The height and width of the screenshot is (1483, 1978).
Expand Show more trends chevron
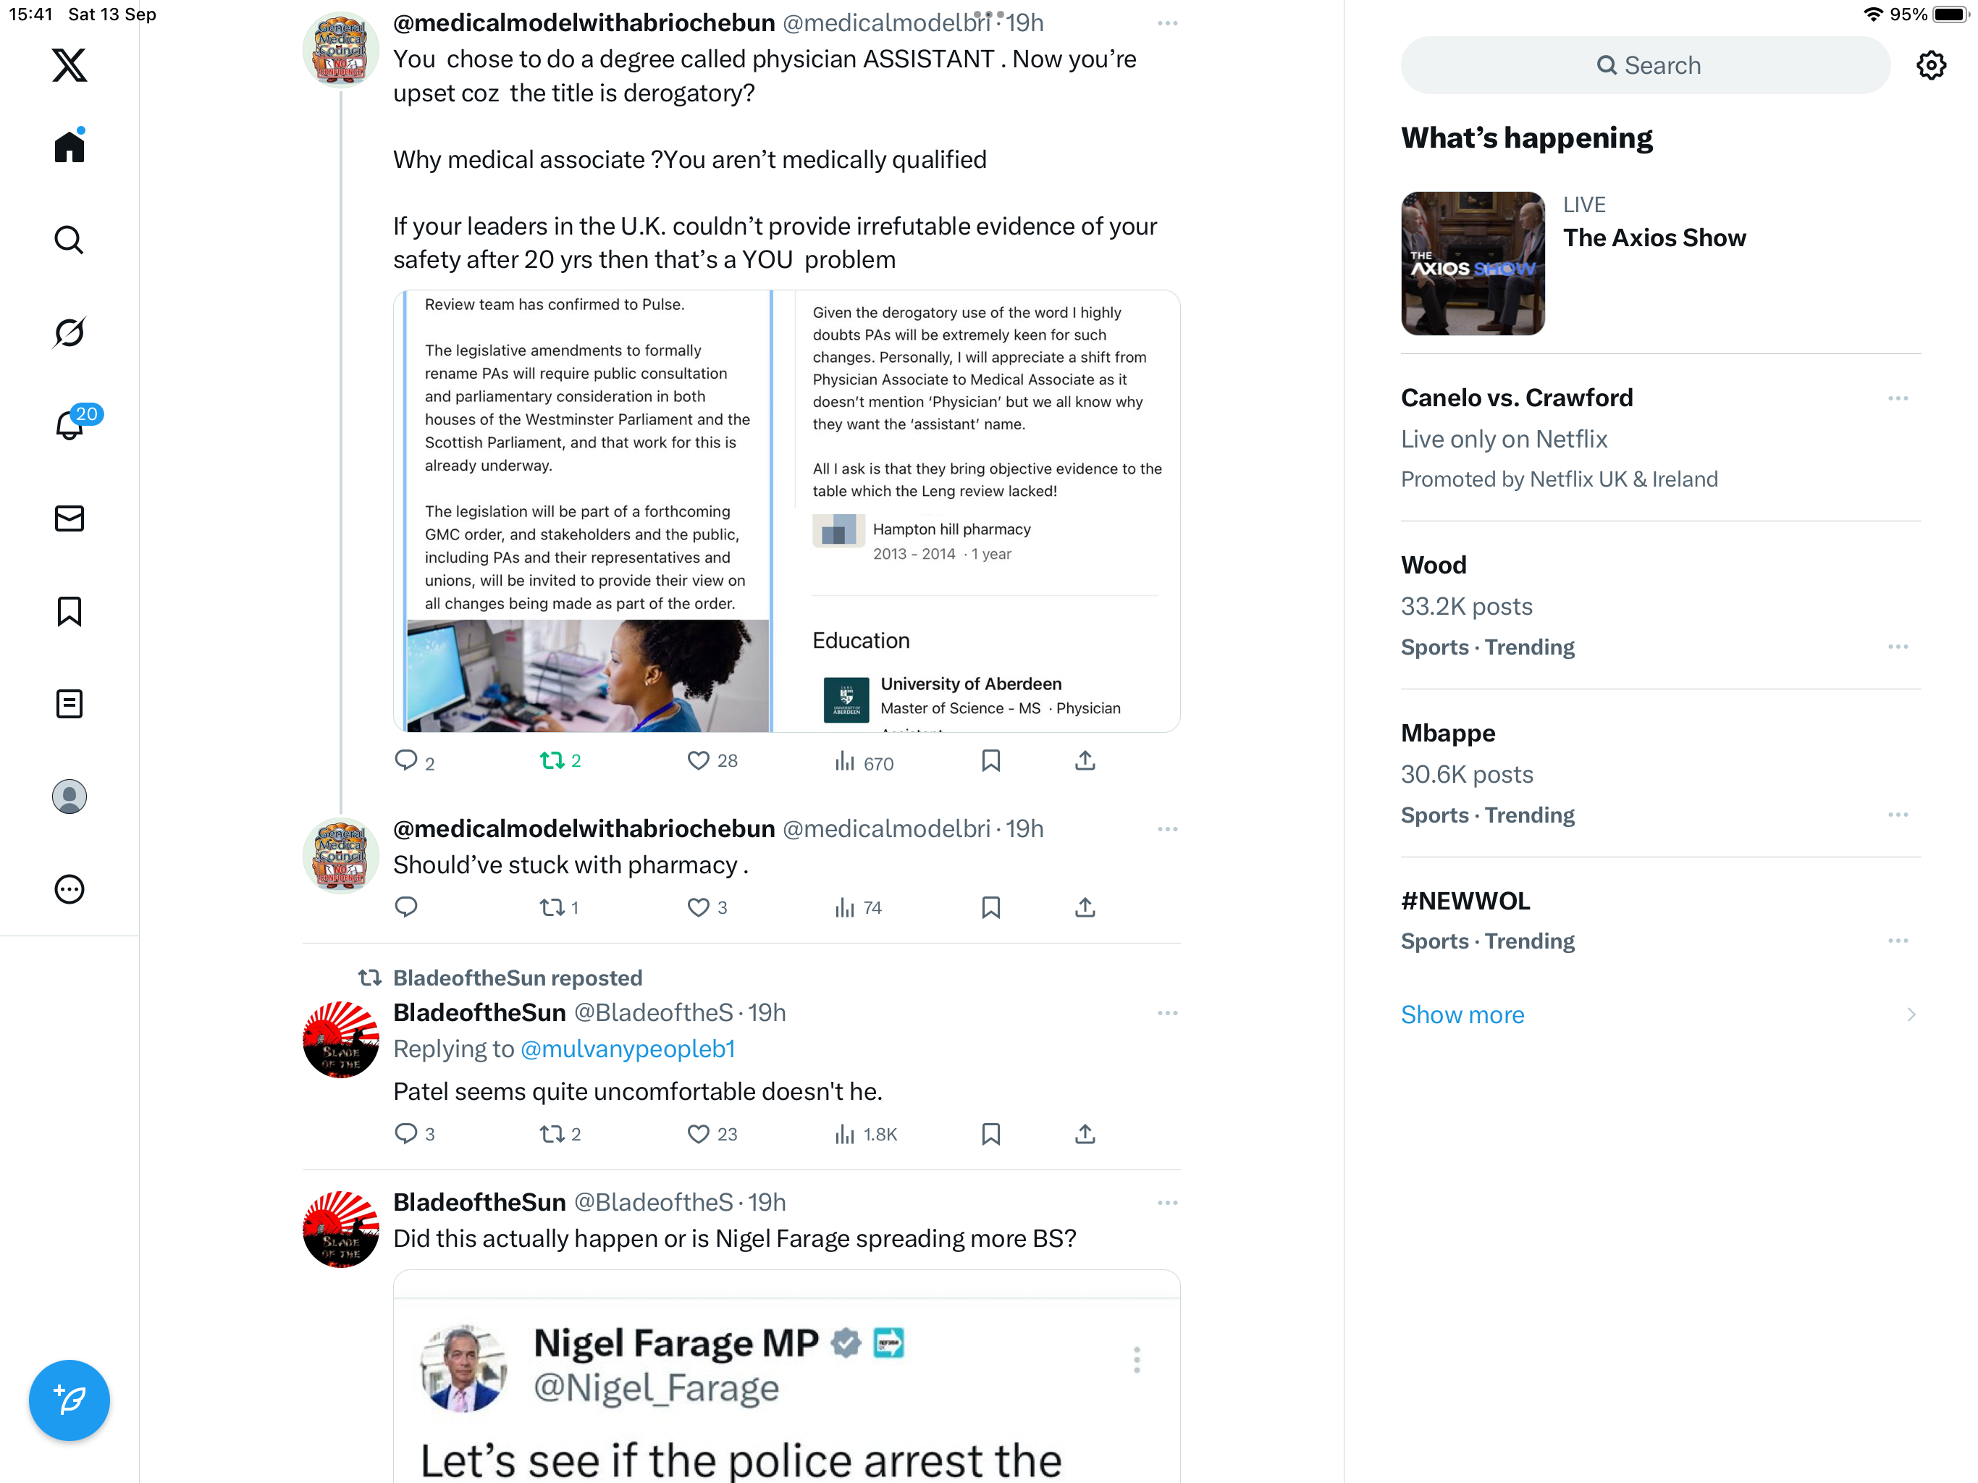(1911, 1014)
